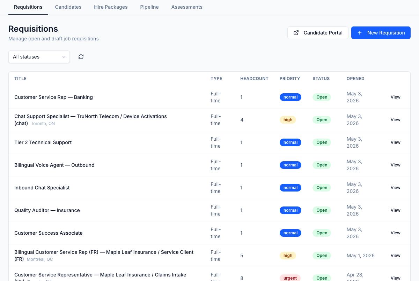Click the Tier 2 Technical Support title
This screenshot has width=419, height=281.
pos(43,142)
